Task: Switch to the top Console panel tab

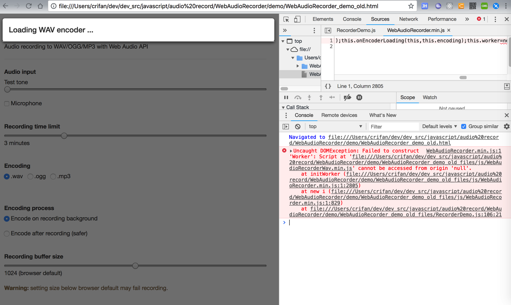Action: [x=352, y=19]
